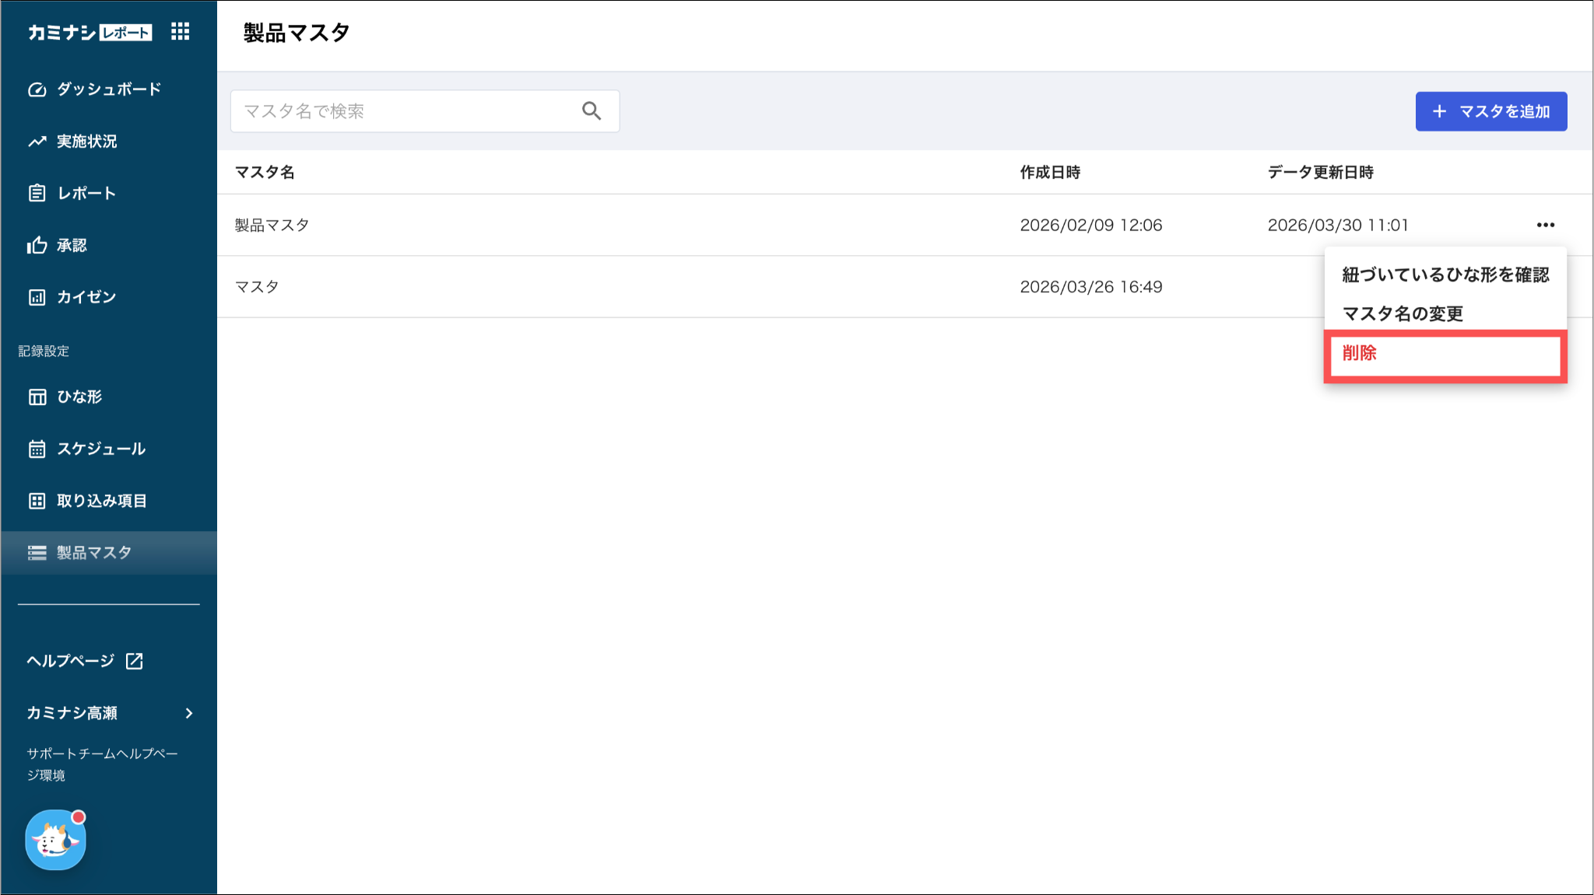Expand the カミナシ高瀬 account chevron
1594x895 pixels.
pos(189,713)
